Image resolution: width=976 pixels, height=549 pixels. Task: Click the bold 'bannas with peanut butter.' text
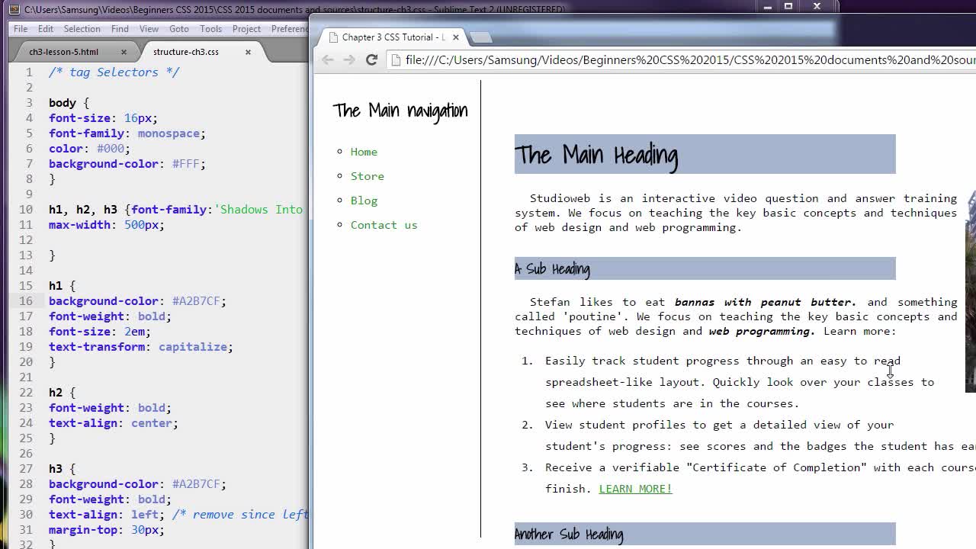[x=766, y=302]
